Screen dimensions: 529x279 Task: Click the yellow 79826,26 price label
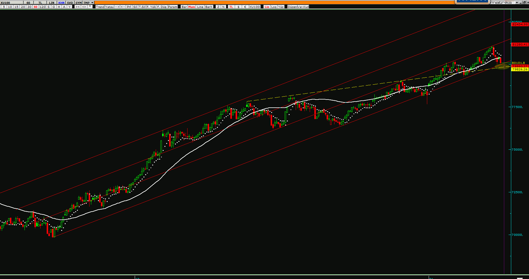520,69
